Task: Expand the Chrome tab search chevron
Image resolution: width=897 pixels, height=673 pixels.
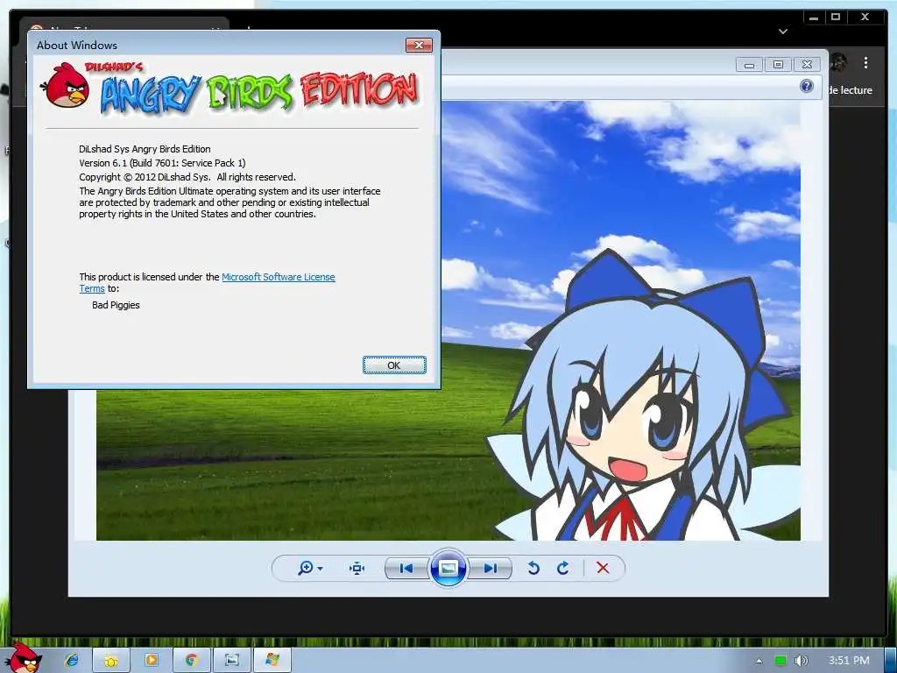Action: click(783, 32)
